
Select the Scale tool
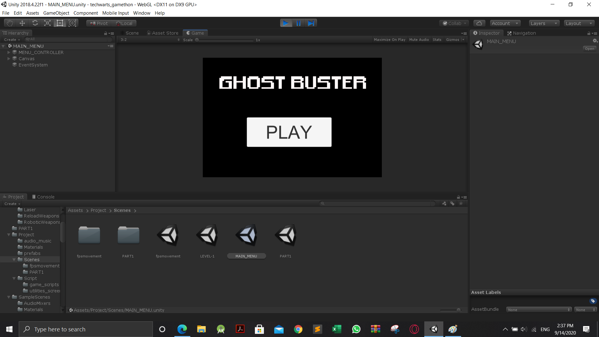pyautogui.click(x=47, y=23)
